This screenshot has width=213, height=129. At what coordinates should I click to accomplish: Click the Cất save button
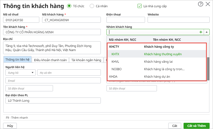[175, 126]
